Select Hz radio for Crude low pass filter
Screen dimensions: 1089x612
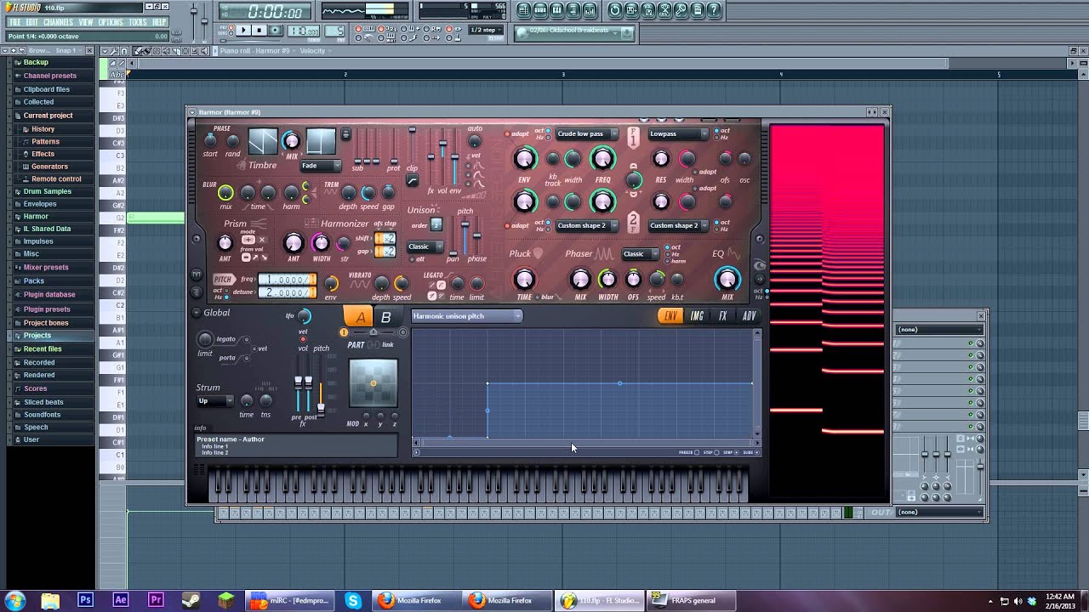[x=547, y=137]
